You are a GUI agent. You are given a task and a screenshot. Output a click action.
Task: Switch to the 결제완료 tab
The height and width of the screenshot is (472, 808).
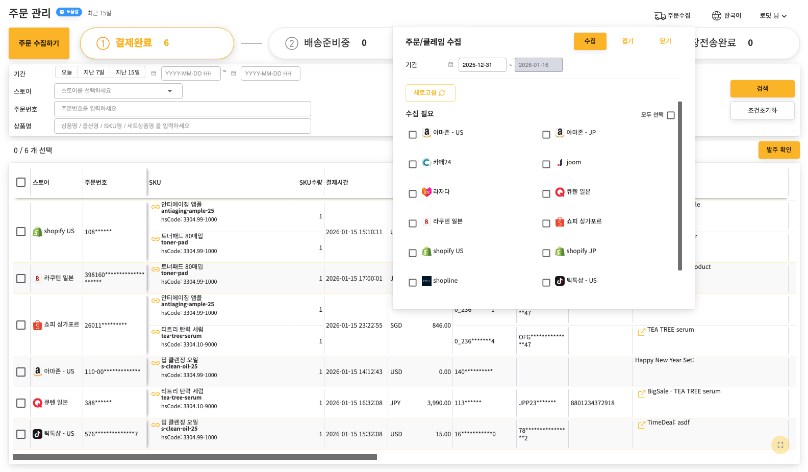tap(157, 43)
